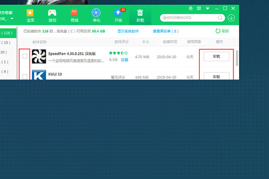
Task: Open the 商城 shopping bag tab
Action: 74,16
